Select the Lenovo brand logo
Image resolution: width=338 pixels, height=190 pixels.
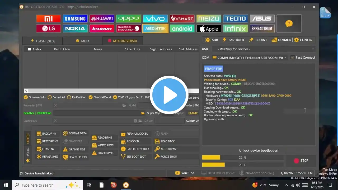click(x=102, y=28)
